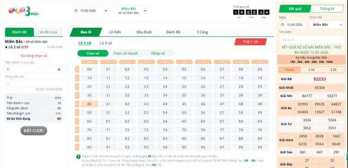This screenshot has height=168, width=348.
Task: Switch results view to 2 Số
Action: [311, 70]
